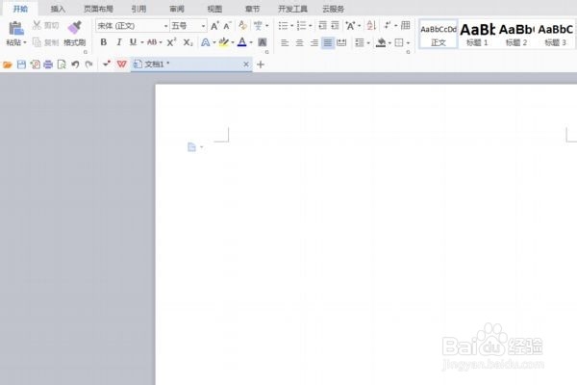Switch to the 引用 (References) tab
The width and height of the screenshot is (577, 385).
138,9
